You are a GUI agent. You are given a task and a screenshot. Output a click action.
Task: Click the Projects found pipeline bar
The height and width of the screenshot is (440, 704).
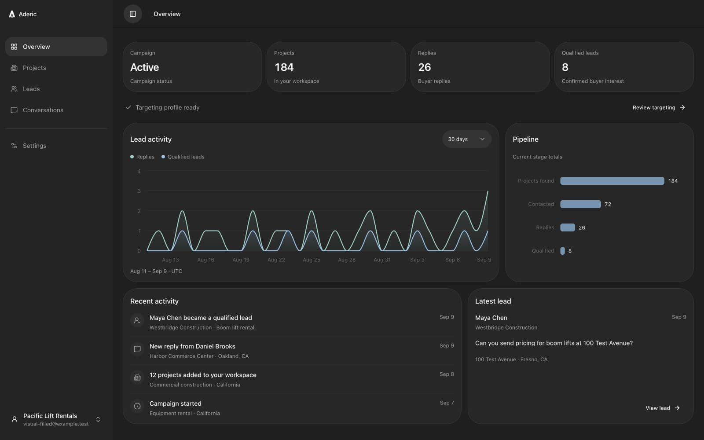612,181
